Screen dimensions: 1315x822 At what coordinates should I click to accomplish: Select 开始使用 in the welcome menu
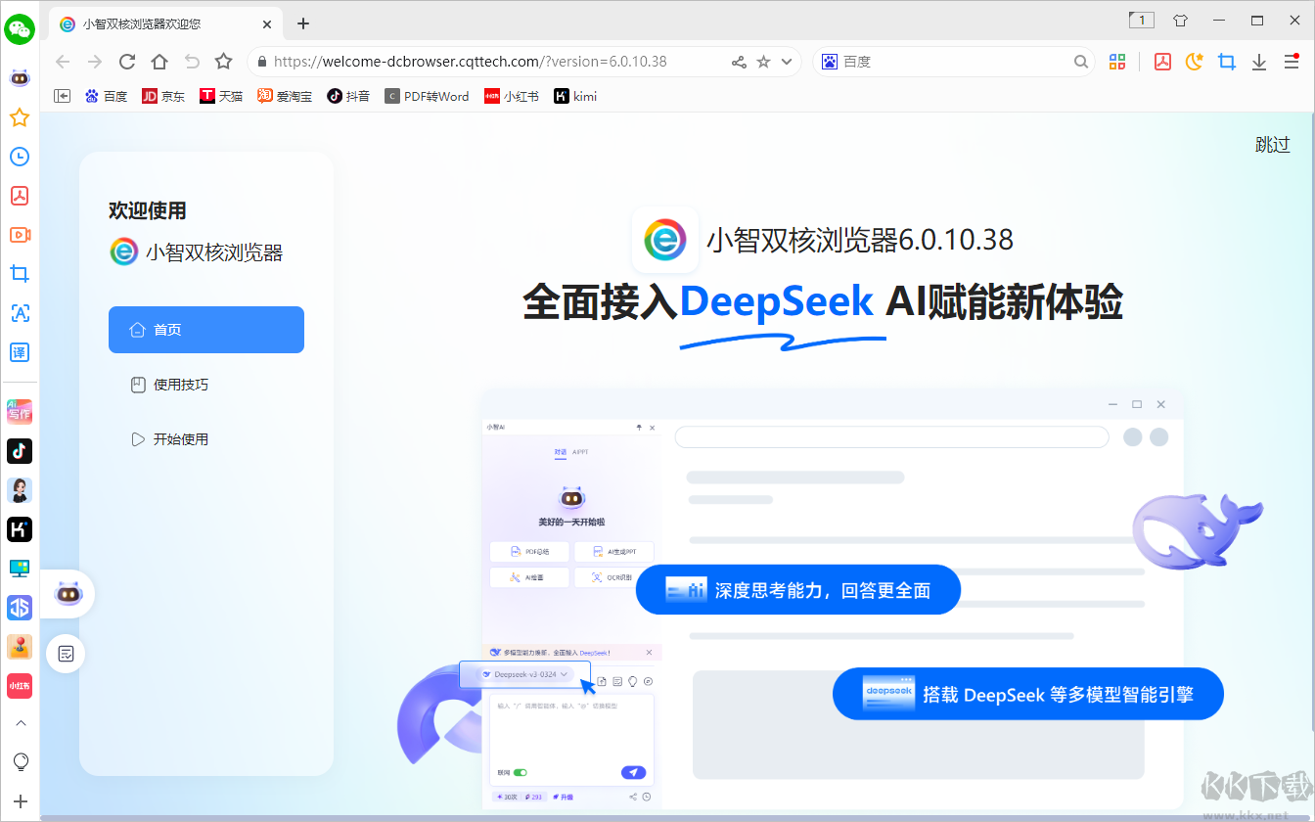206,439
